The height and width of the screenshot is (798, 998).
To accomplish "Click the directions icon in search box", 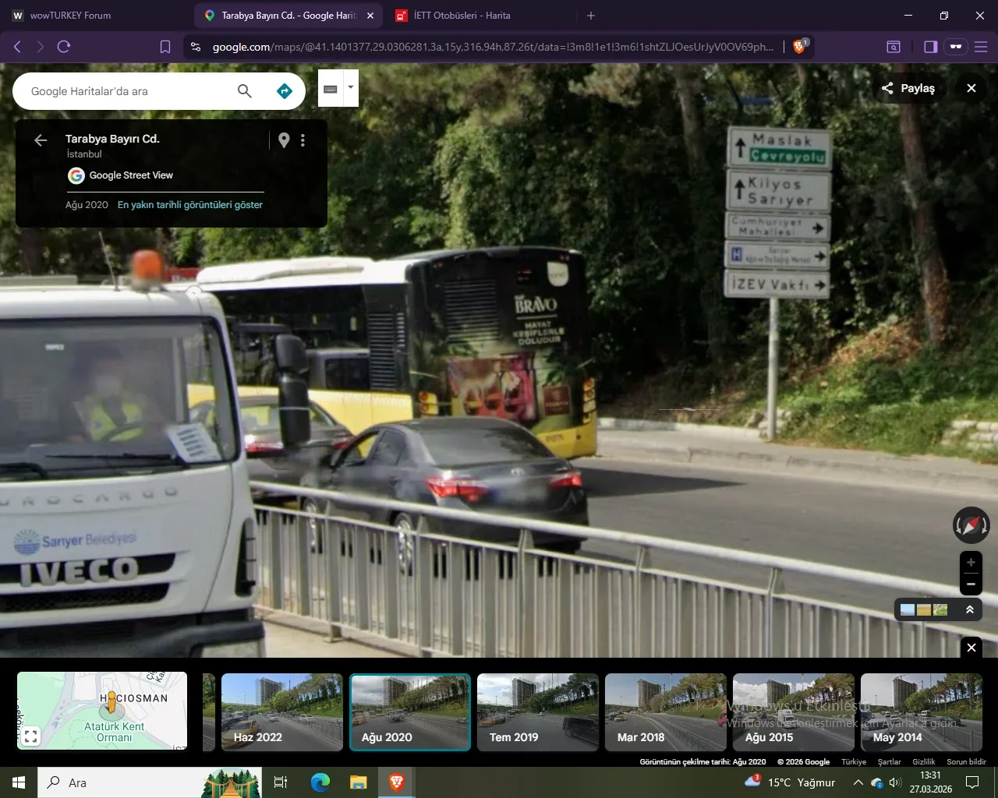I will tap(285, 91).
